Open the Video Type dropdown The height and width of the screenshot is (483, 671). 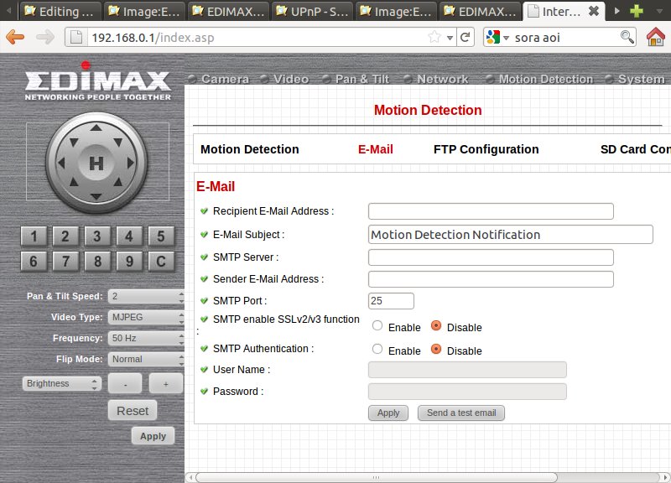coord(145,318)
